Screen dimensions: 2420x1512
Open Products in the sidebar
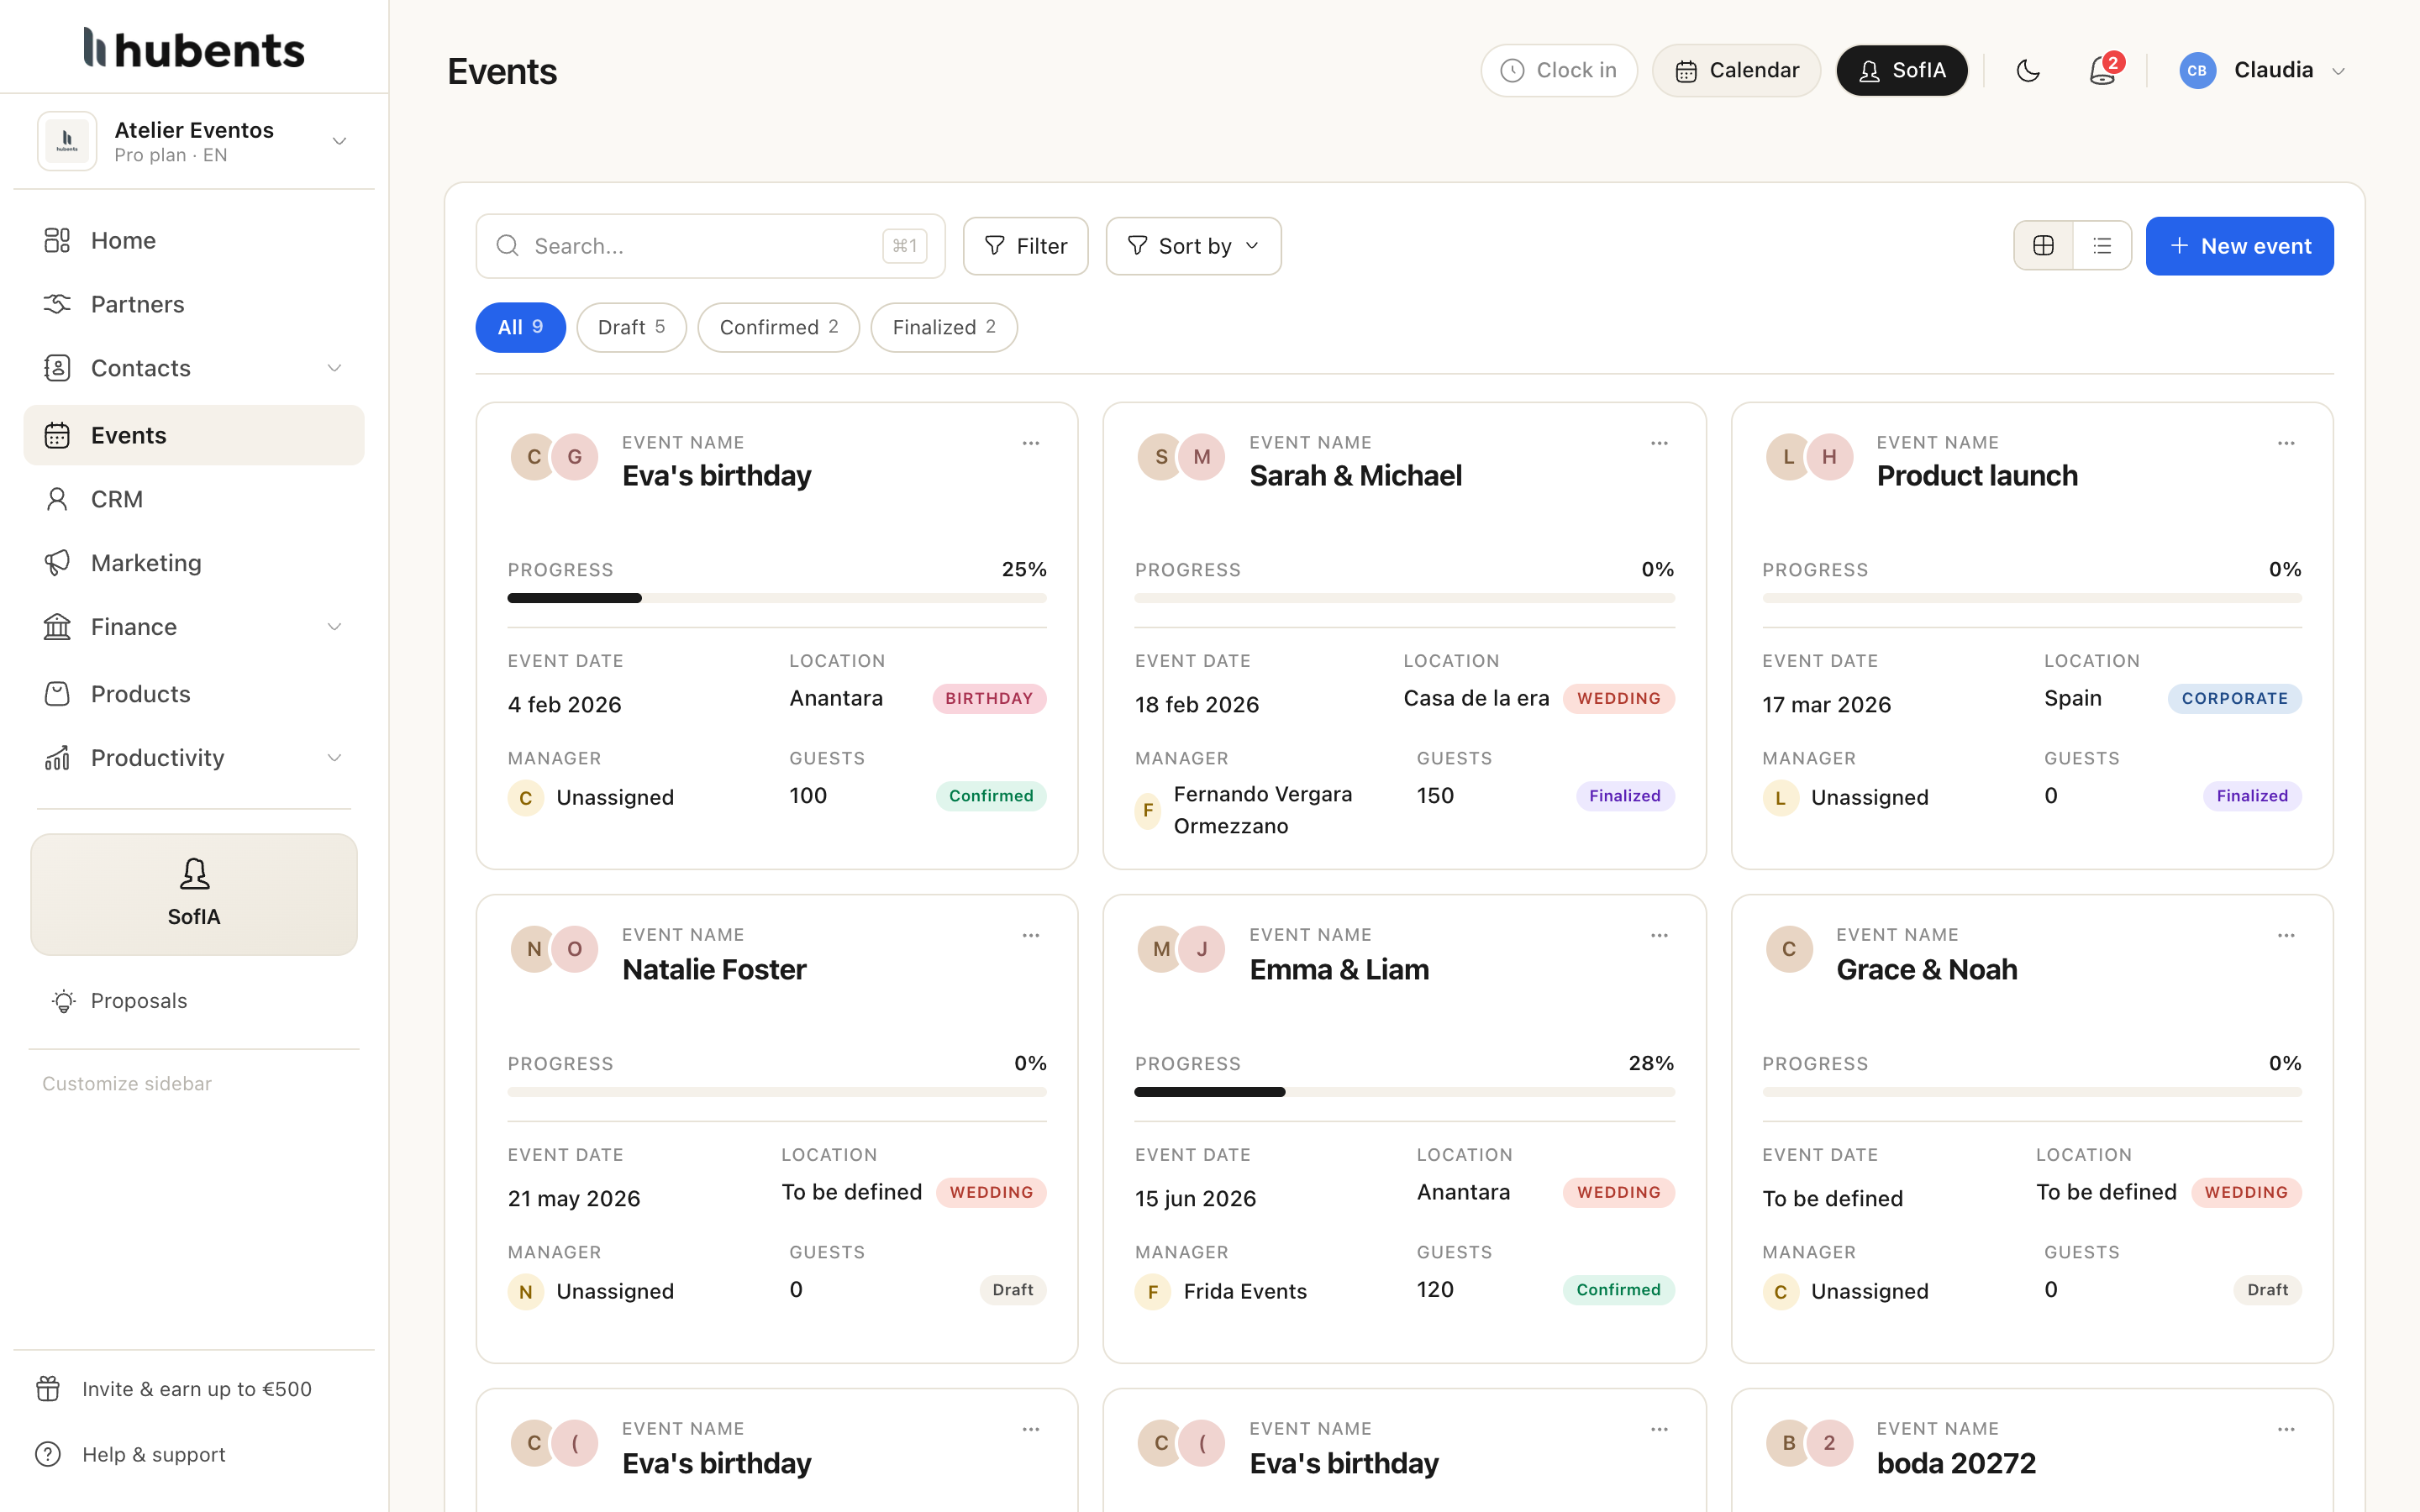point(194,694)
